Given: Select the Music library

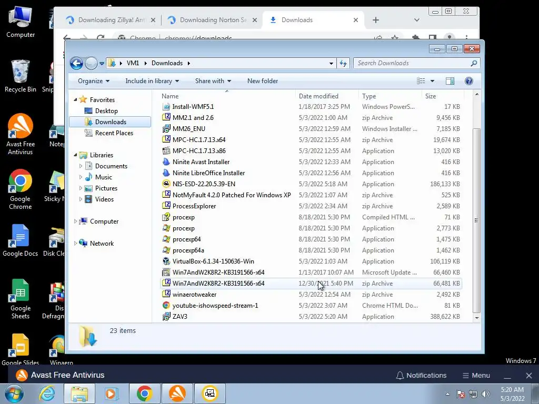Looking at the screenshot, I should [103, 177].
